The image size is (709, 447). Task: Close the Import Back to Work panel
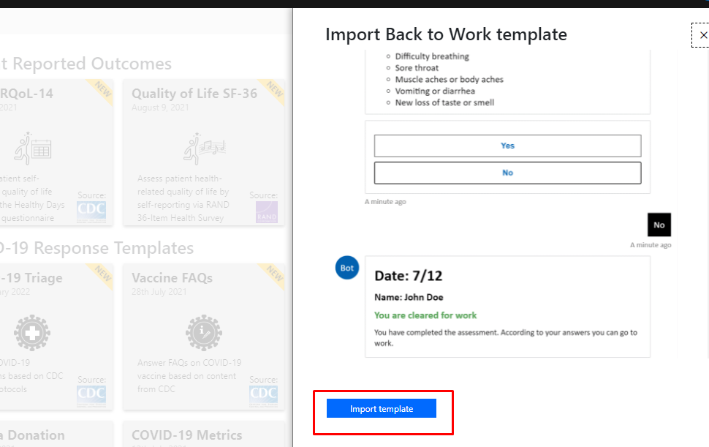coord(702,35)
